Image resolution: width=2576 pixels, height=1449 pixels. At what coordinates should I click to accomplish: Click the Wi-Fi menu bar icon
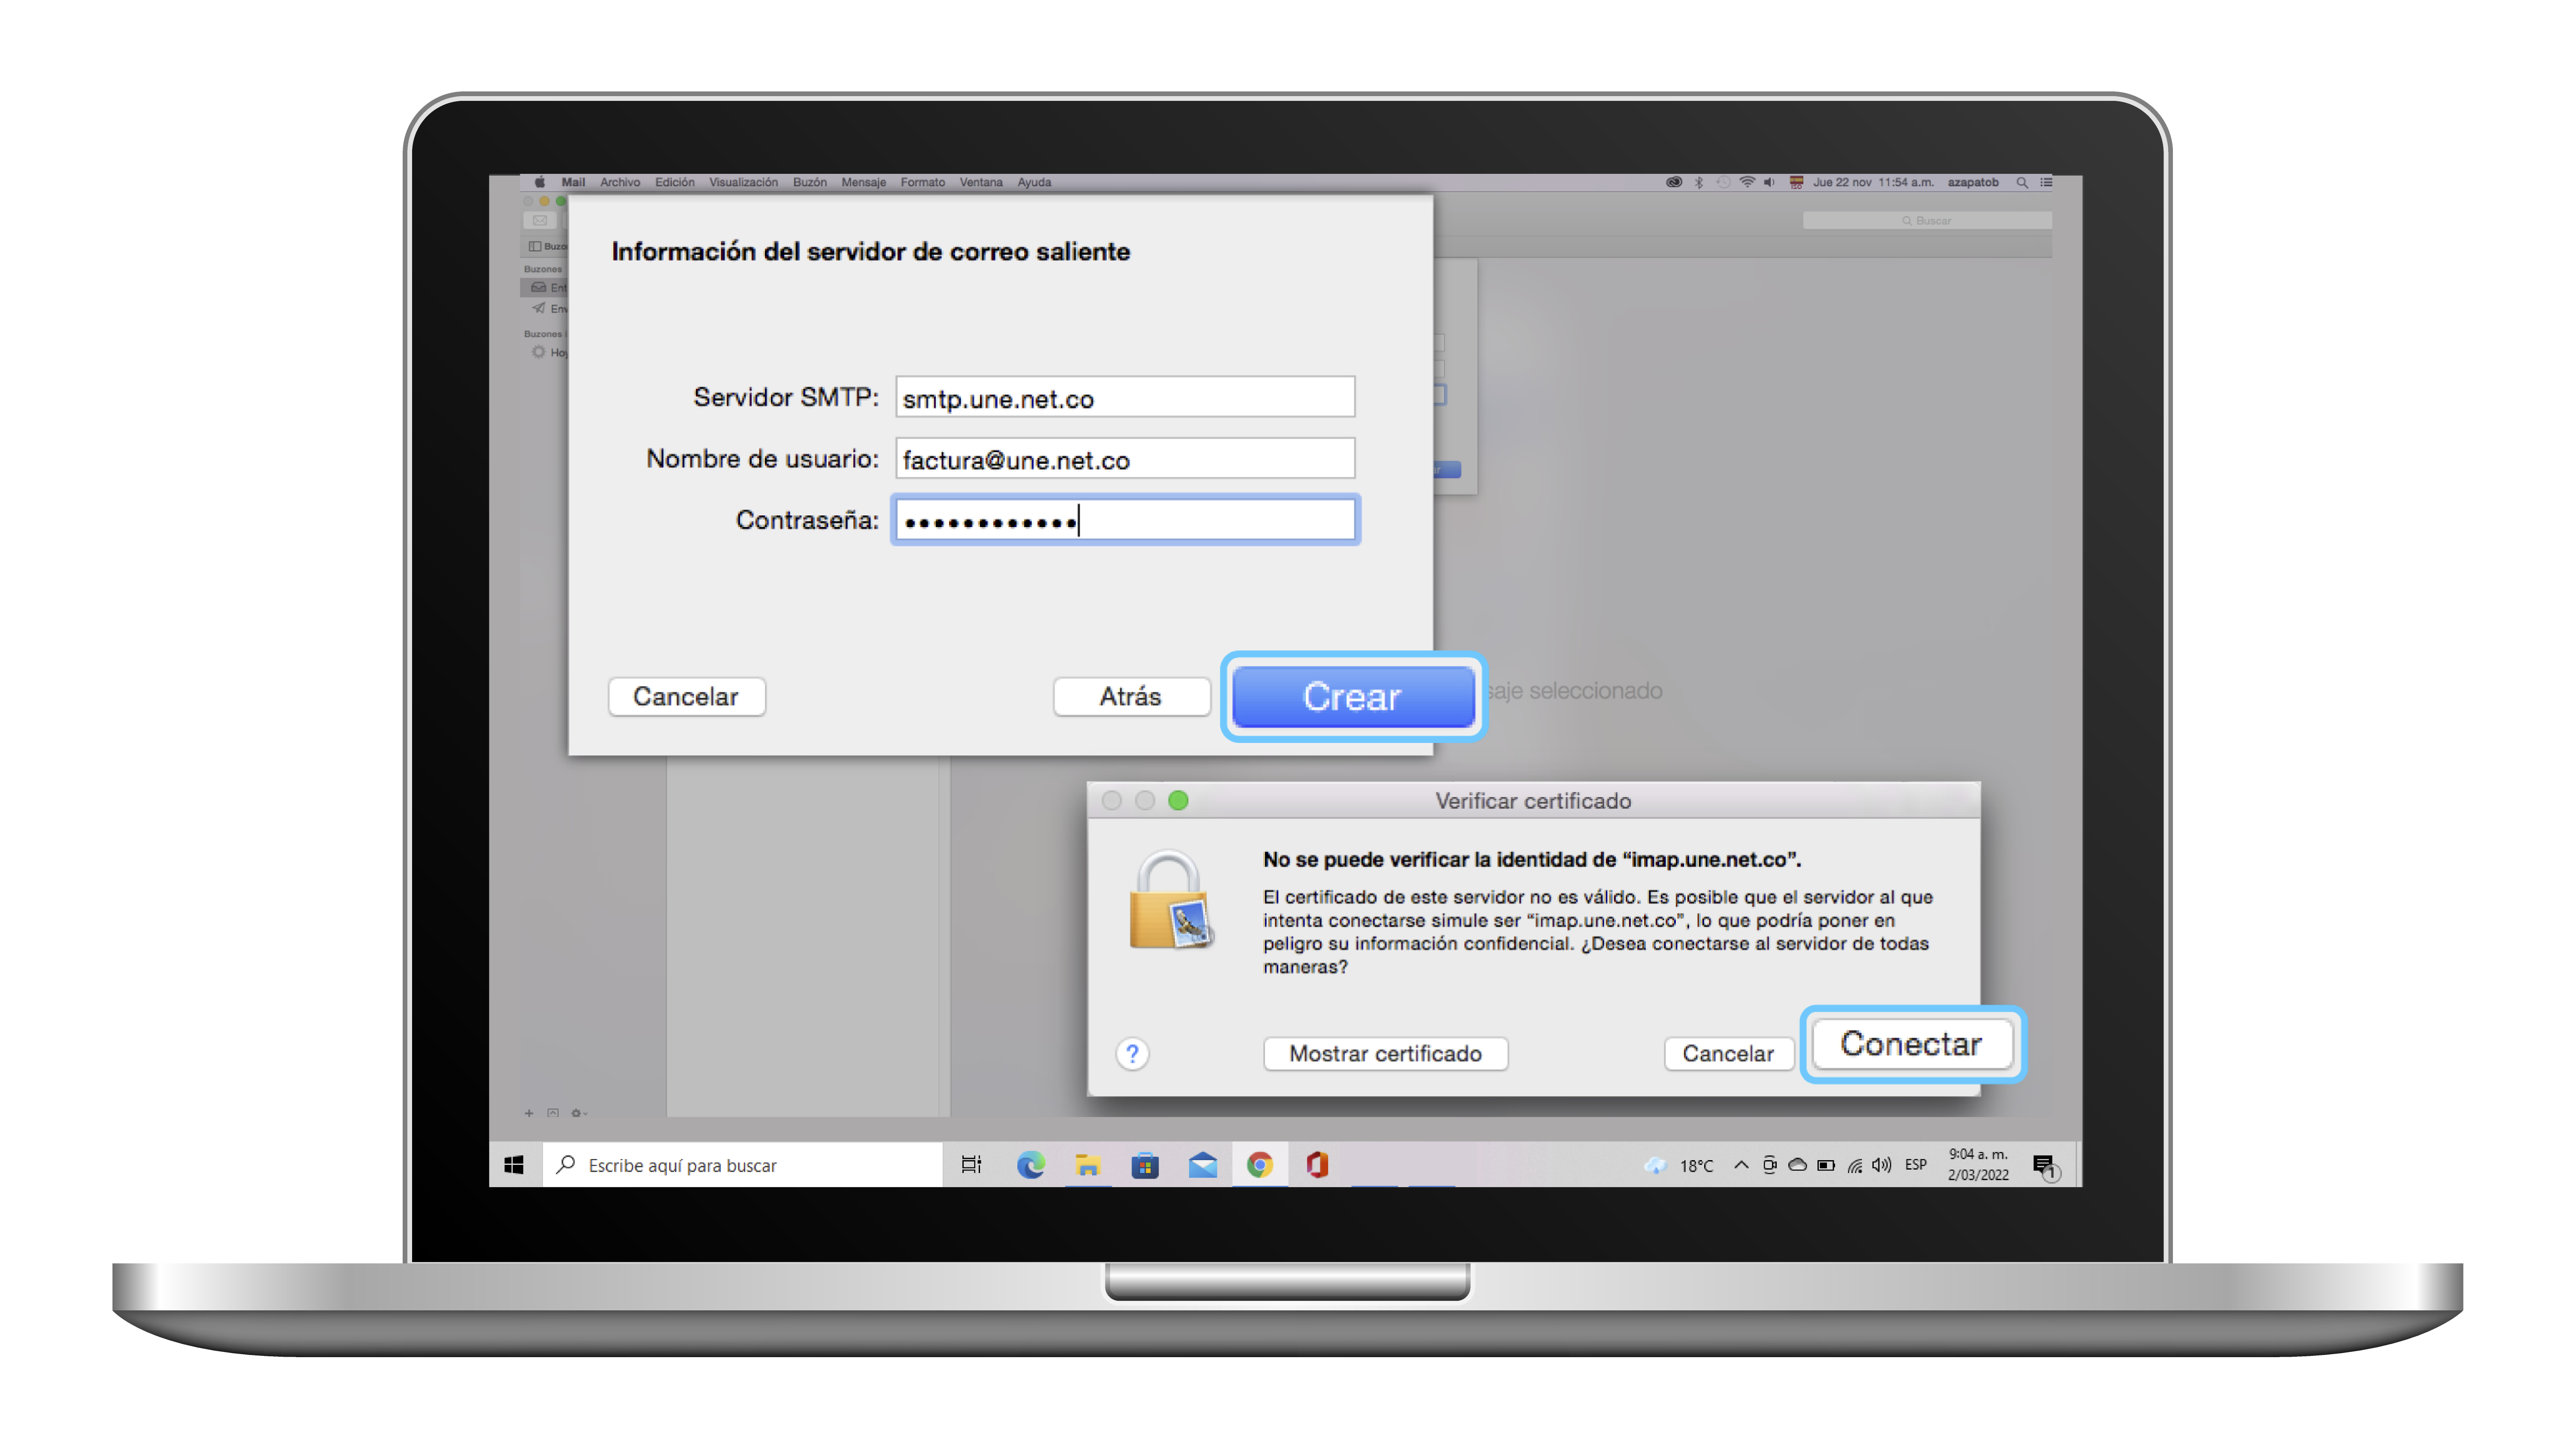pos(1747,182)
